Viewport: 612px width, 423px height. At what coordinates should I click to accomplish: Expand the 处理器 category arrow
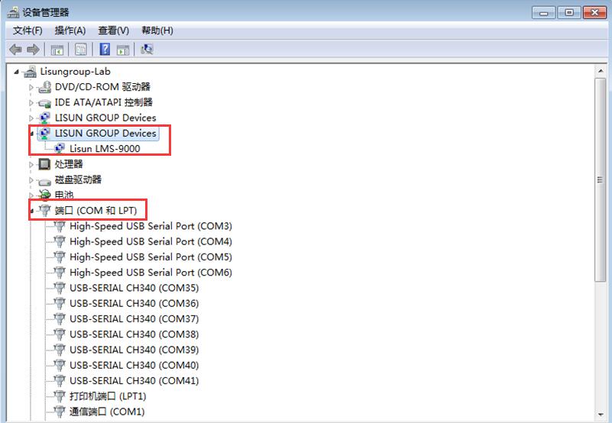(32, 164)
